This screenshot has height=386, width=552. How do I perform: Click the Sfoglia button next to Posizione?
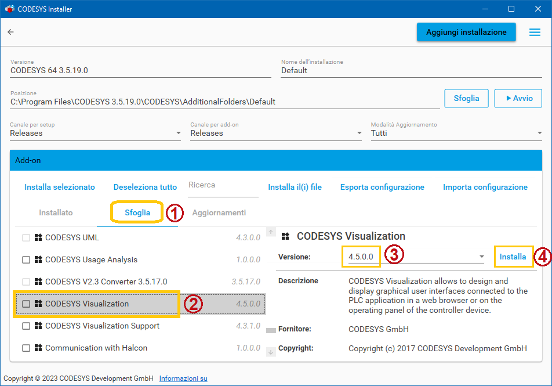pyautogui.click(x=466, y=98)
